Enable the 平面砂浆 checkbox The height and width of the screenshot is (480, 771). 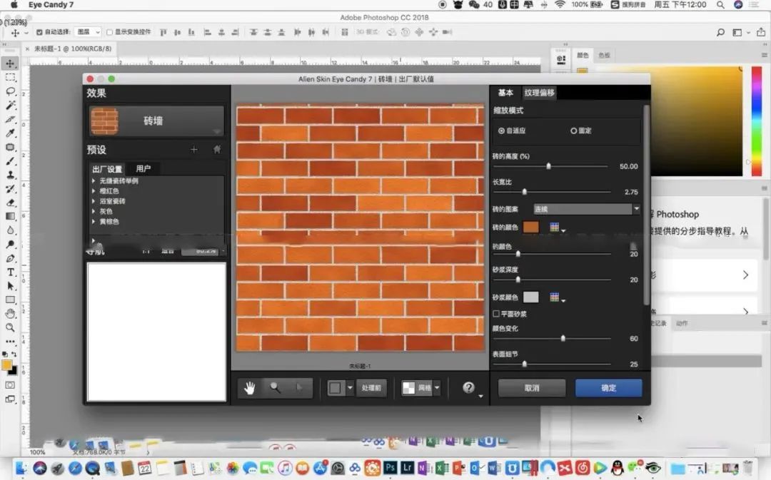point(496,314)
